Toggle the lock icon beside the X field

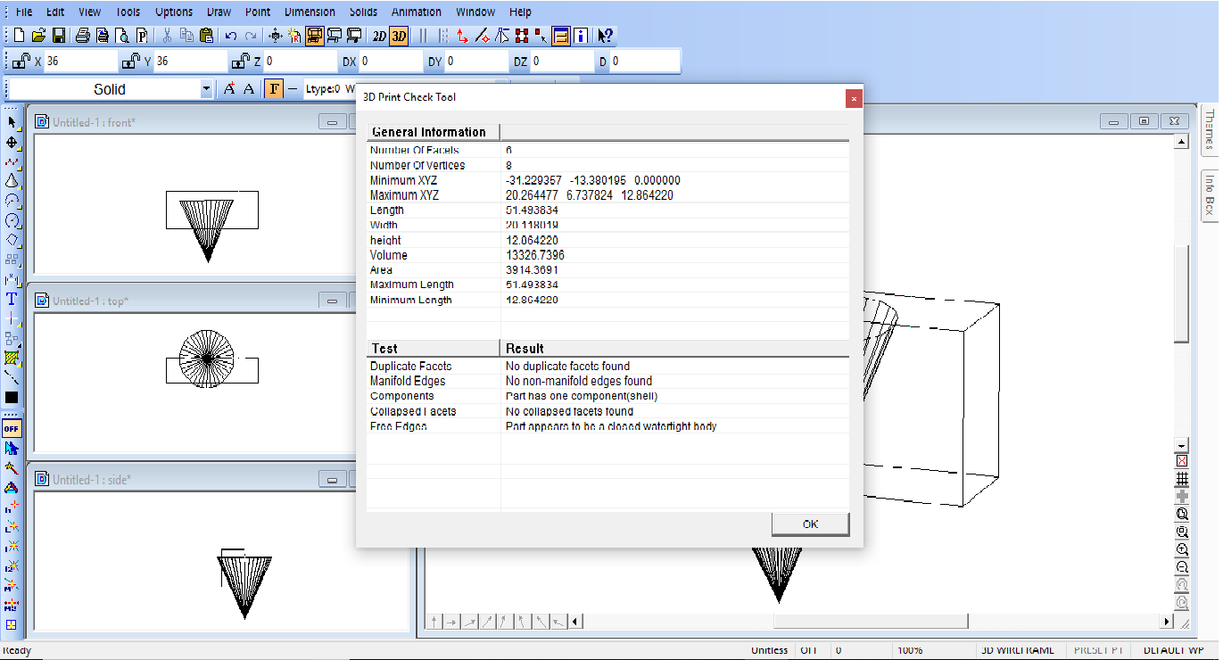(21, 62)
